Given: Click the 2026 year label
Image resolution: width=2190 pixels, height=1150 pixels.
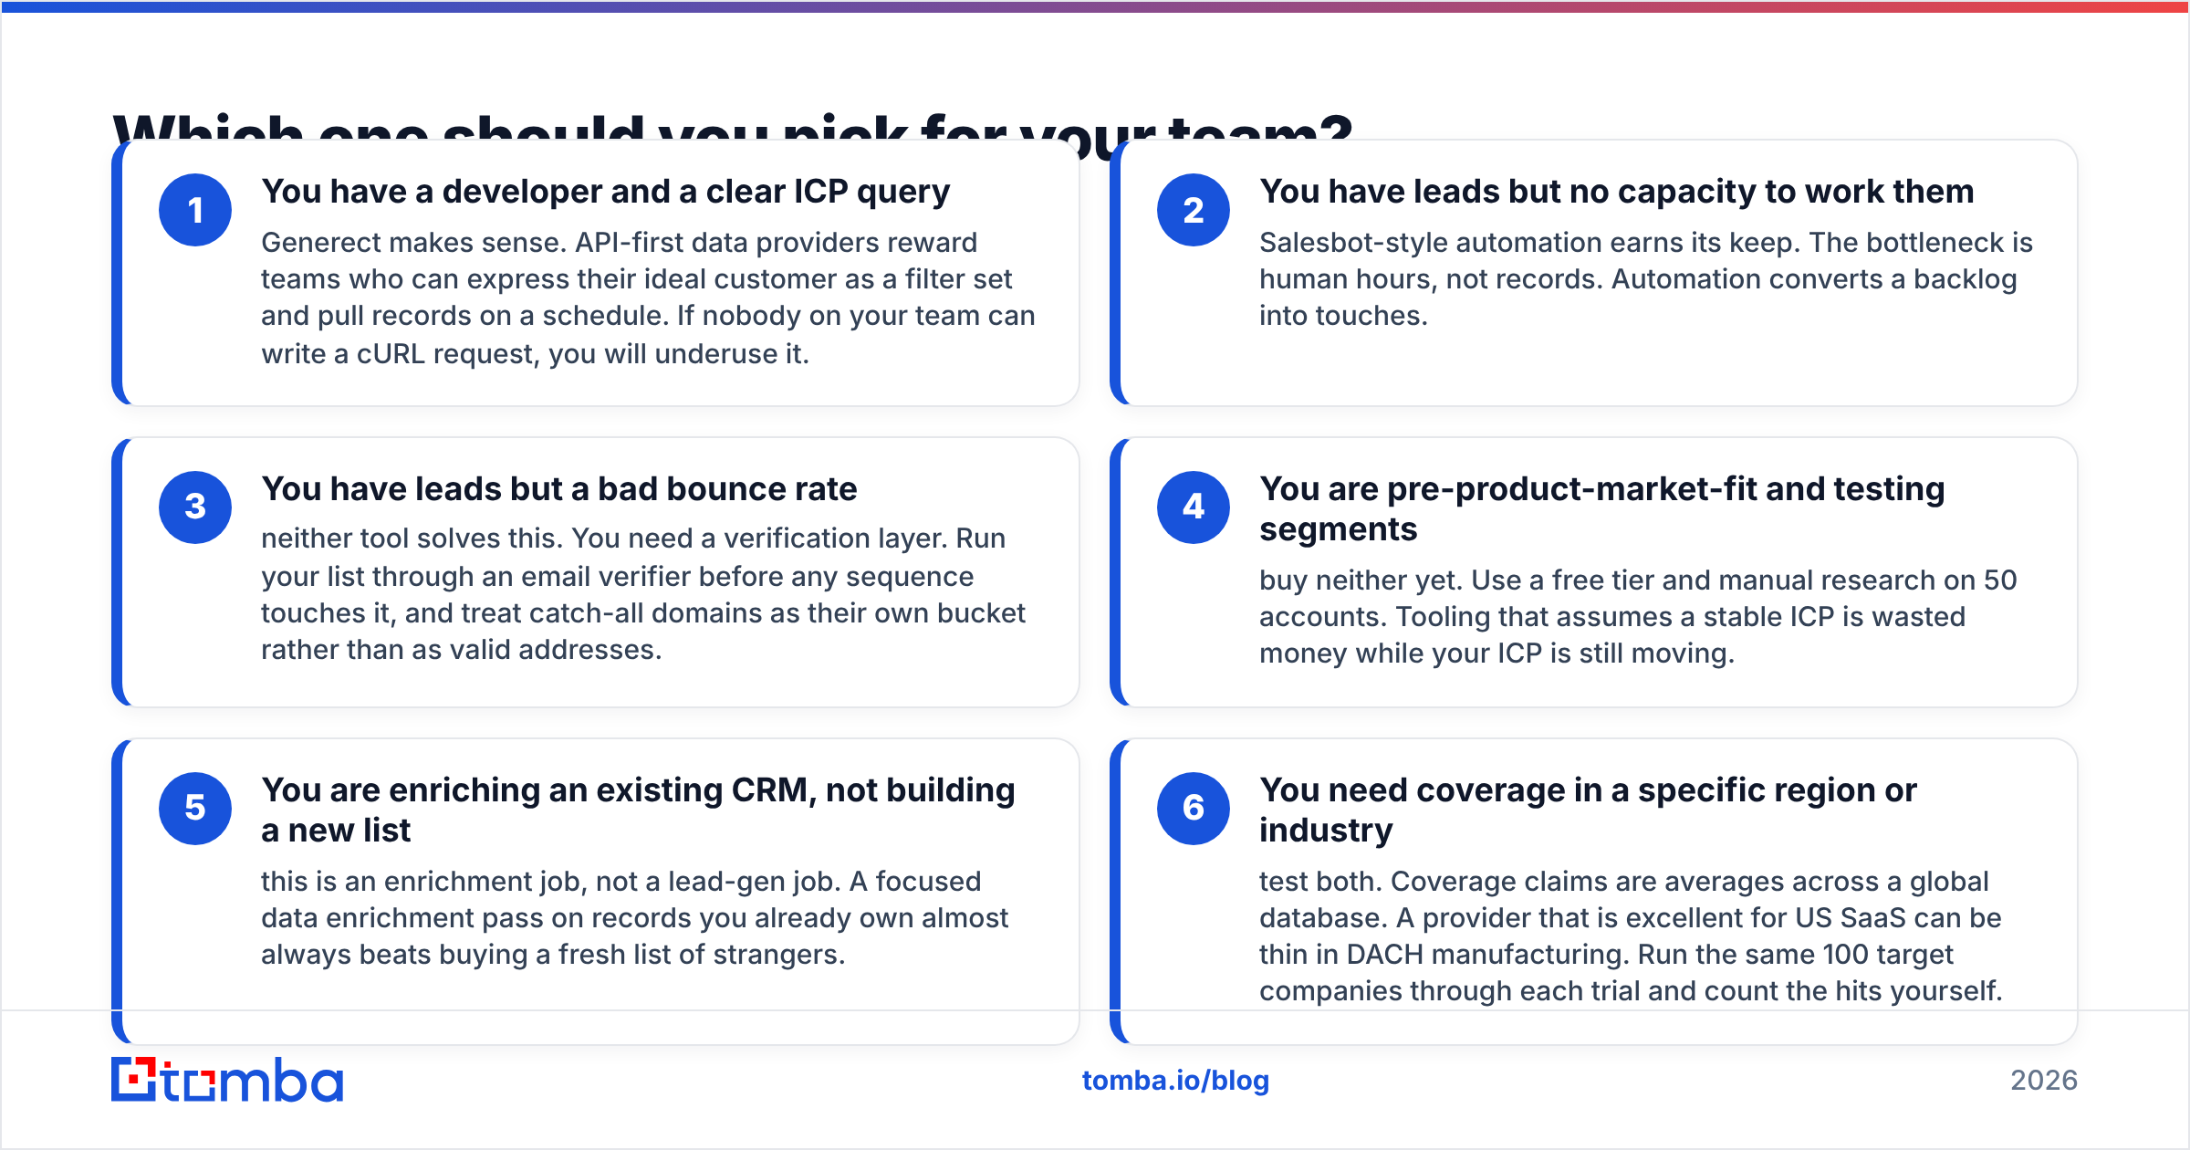Looking at the screenshot, I should [2044, 1081].
